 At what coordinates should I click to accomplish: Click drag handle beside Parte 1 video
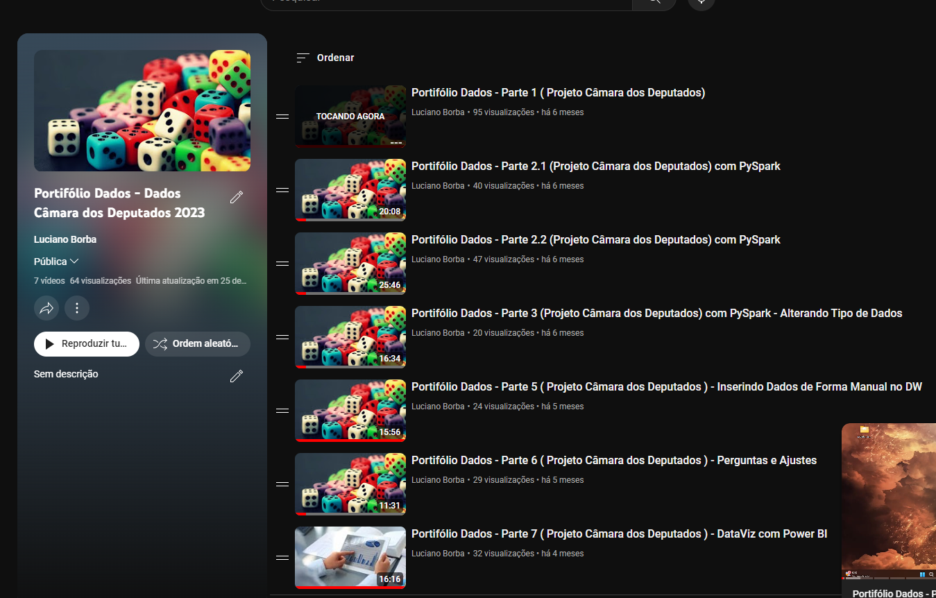(282, 117)
